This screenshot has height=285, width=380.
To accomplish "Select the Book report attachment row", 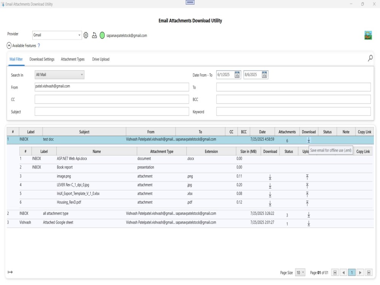I will (x=196, y=168).
